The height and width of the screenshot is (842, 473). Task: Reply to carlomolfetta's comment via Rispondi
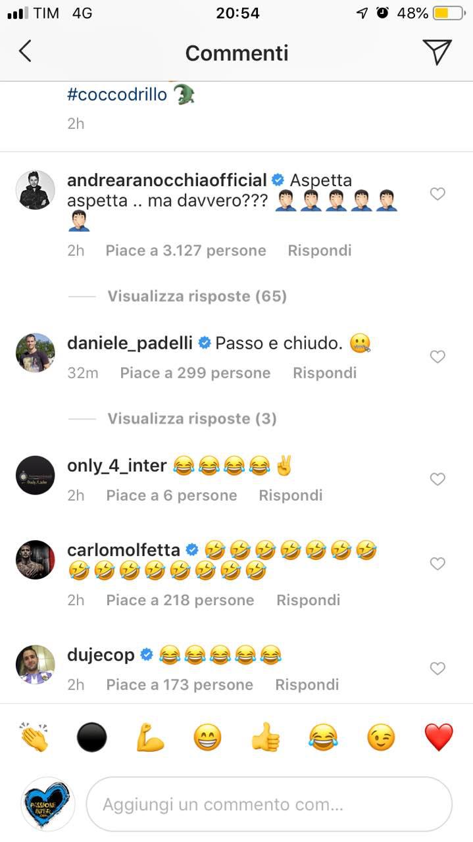point(309,600)
